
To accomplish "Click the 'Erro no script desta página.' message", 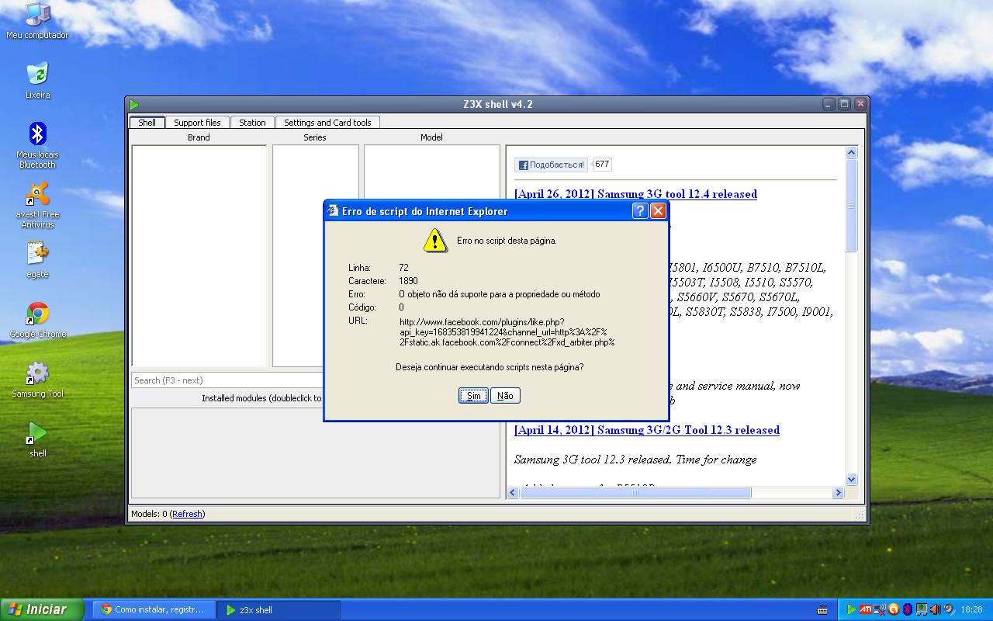I will click(507, 241).
